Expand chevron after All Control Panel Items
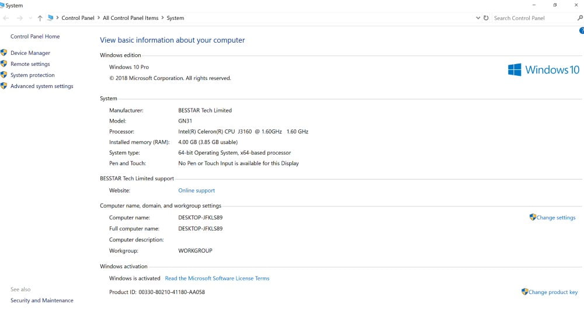 click(163, 18)
